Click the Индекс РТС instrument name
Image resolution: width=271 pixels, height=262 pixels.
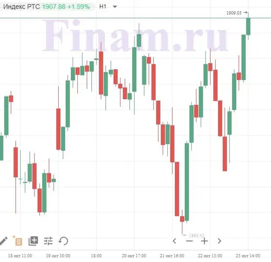[21, 7]
